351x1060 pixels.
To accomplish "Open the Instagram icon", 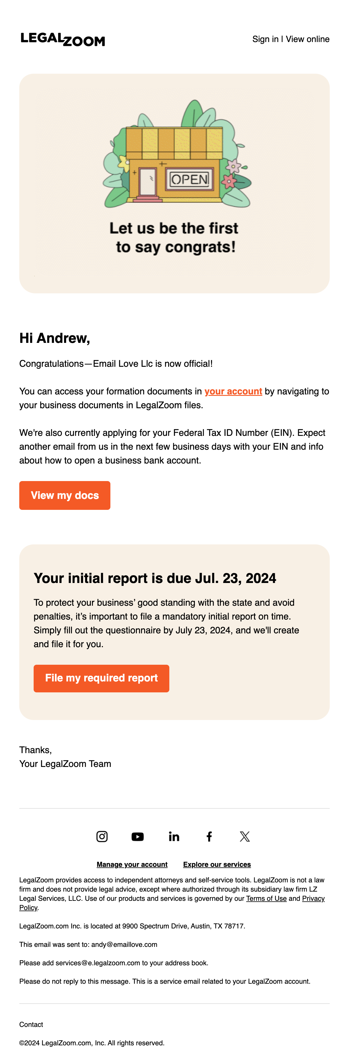I will pyautogui.click(x=102, y=837).
